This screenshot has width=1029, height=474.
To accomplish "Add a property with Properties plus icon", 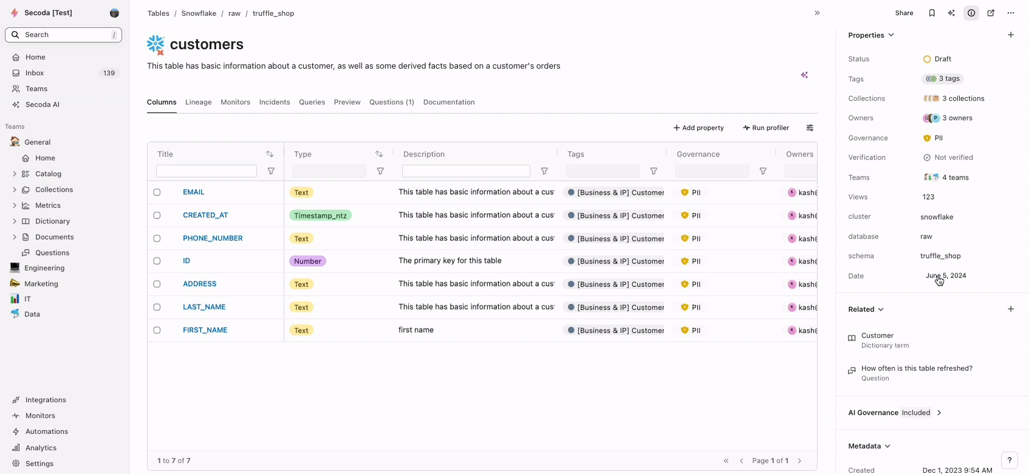I will [x=1011, y=35].
